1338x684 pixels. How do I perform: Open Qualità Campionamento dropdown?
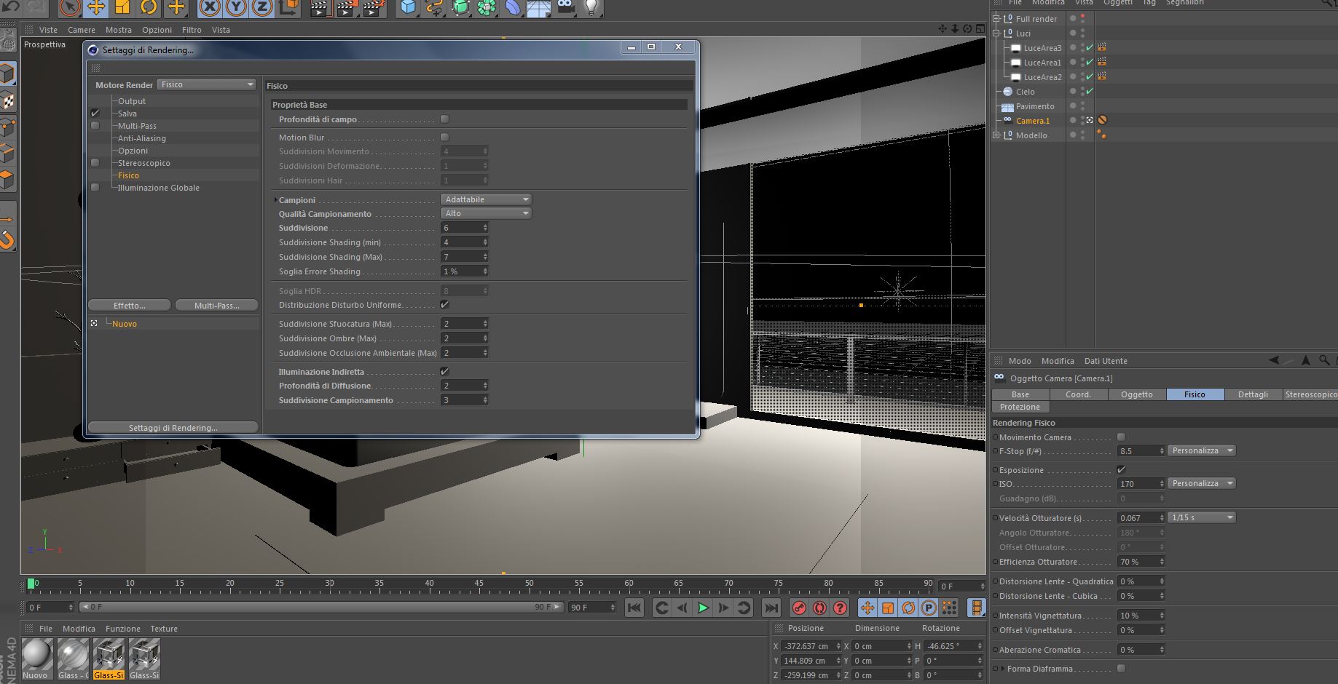[486, 213]
